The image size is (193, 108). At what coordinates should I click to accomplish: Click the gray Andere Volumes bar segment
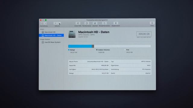[93, 46]
